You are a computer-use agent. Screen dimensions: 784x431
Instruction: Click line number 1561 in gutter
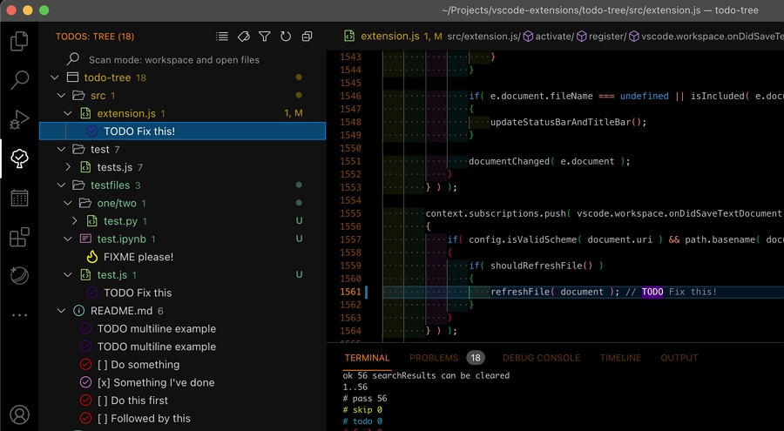tap(350, 292)
